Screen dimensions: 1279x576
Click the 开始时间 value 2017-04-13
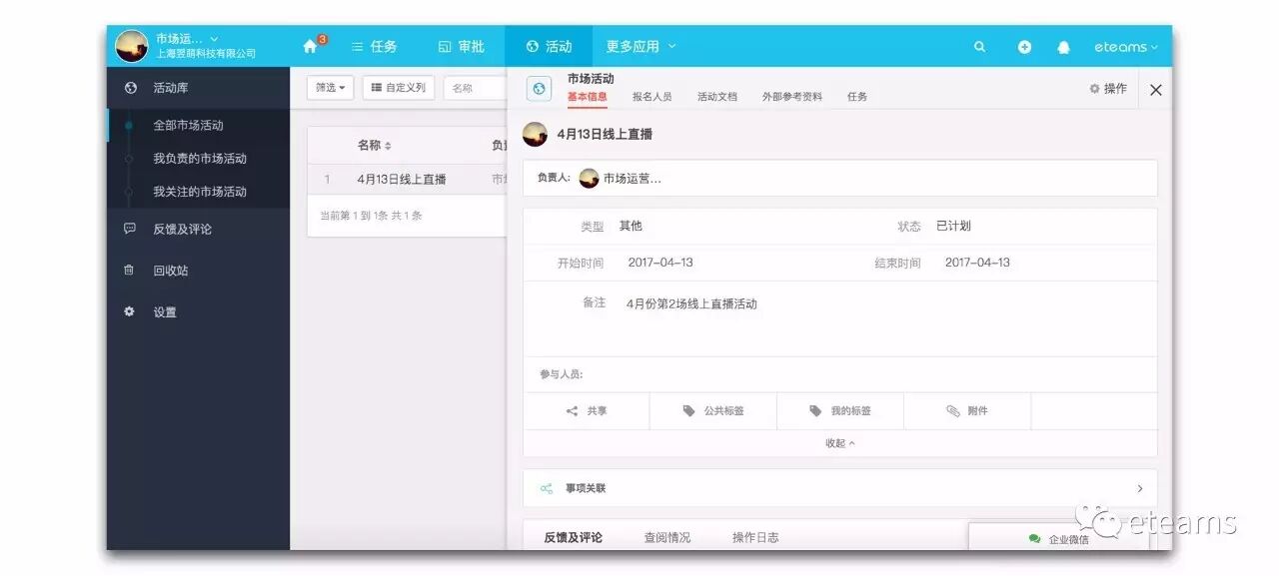pos(660,263)
